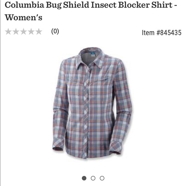Click the second rating star

[16, 31]
